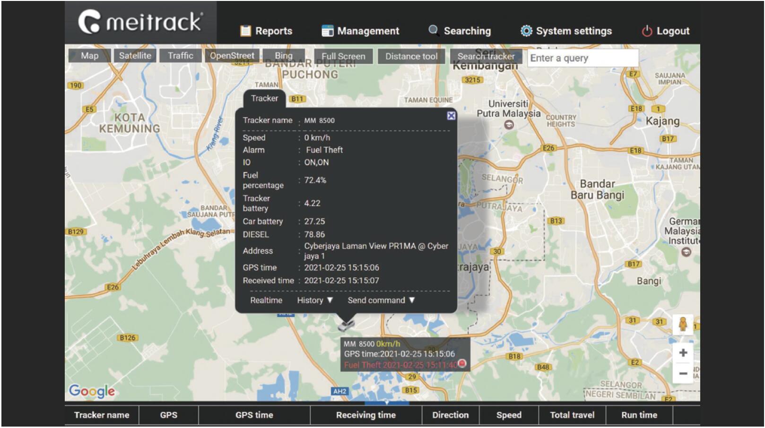Screen dimensions: 765x428
Task: Click the Run time column header
Action: coord(639,415)
